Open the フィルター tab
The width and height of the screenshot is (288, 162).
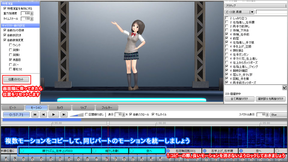106,107
